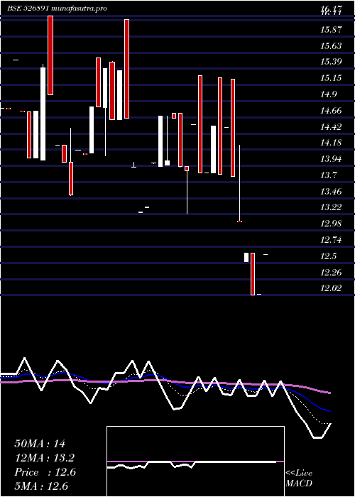Select the 12.02 price axis label
This screenshot has width=355, height=497.
(x=331, y=288)
